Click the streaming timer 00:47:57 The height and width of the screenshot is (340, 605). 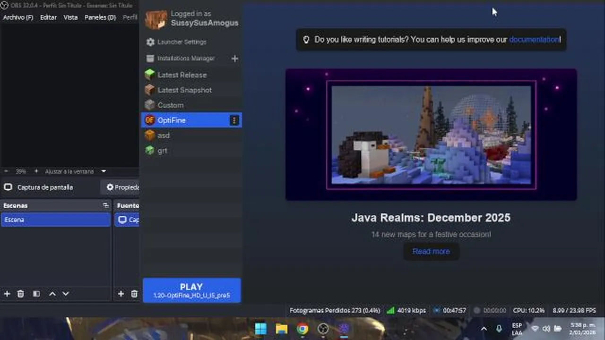coord(455,311)
